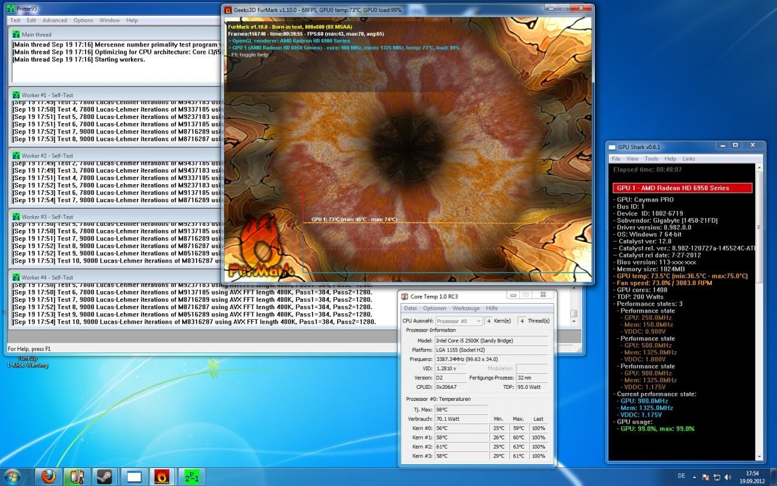
Task: Click Kern #2 temperature 61°C
Action: tap(461, 447)
